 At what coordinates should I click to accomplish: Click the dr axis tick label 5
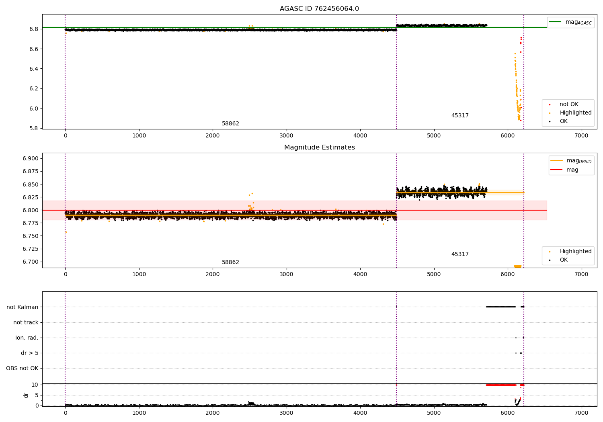[37, 395]
